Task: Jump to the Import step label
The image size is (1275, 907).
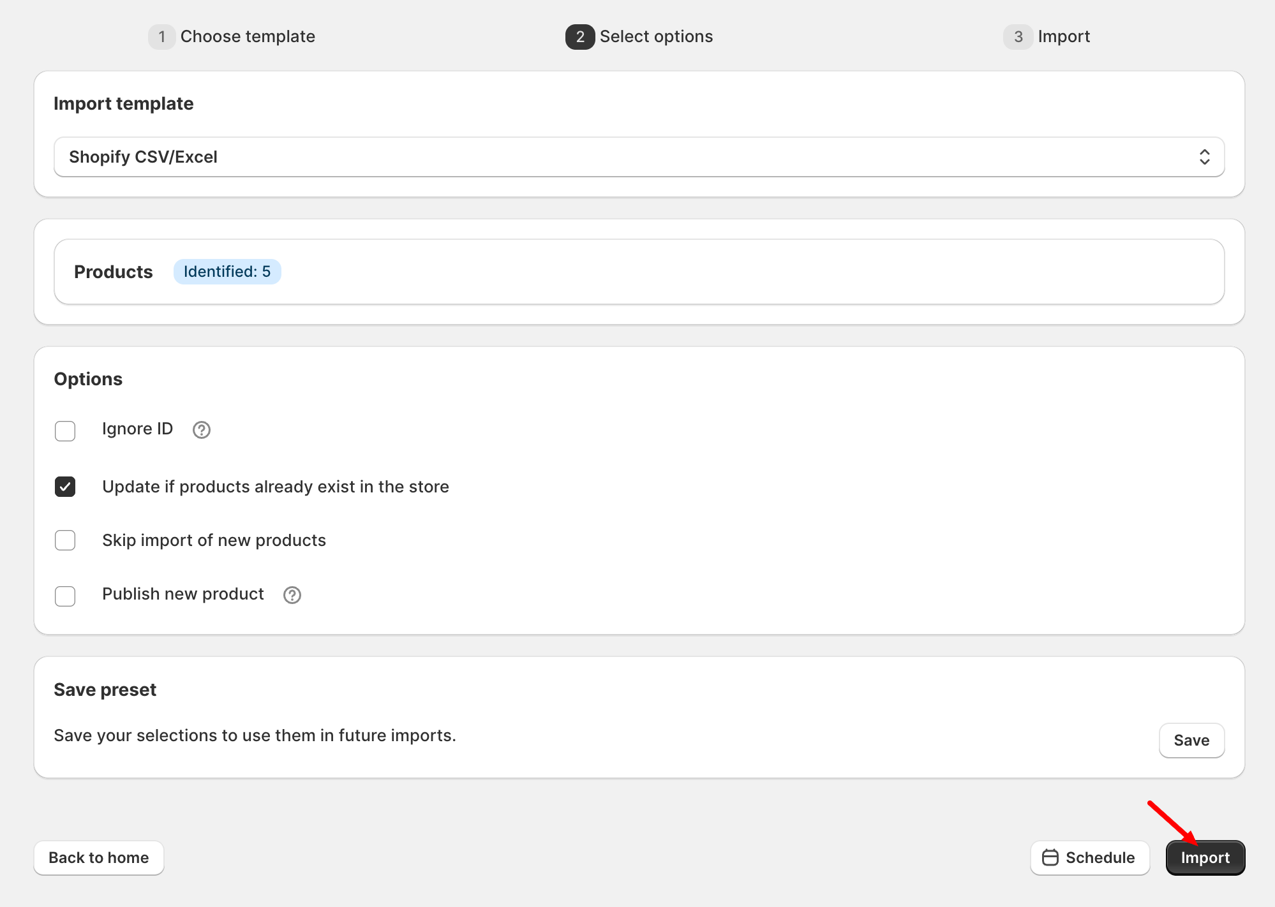Action: pos(1064,36)
